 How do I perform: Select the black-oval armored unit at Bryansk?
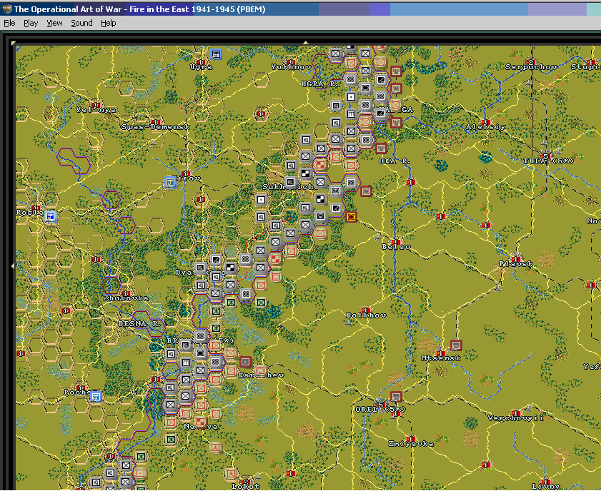click(x=201, y=353)
